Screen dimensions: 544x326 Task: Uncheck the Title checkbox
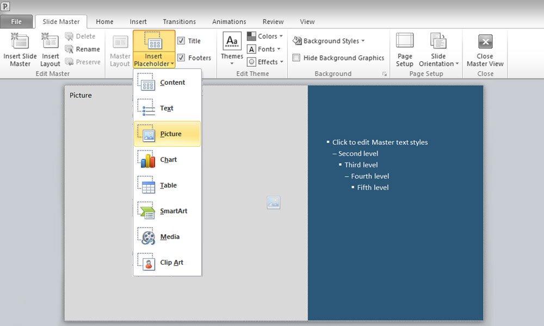click(x=181, y=41)
